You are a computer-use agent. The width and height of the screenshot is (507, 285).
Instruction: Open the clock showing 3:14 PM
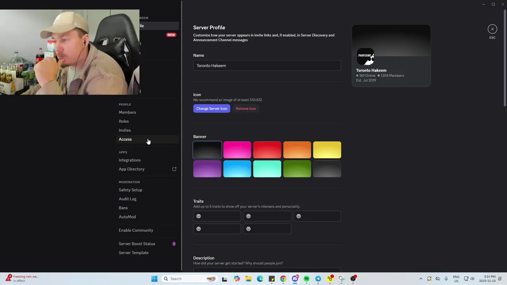[x=487, y=279]
